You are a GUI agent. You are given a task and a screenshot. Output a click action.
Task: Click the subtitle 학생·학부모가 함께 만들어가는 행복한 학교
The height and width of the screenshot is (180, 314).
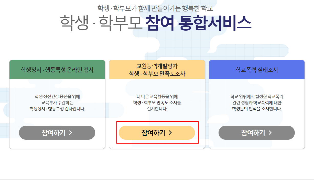[x=155, y=8]
